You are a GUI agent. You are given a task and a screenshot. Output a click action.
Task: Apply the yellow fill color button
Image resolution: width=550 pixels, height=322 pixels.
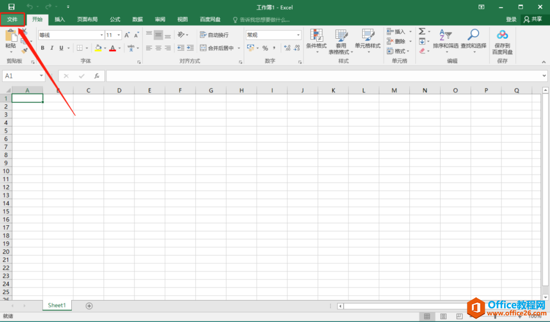[98, 48]
